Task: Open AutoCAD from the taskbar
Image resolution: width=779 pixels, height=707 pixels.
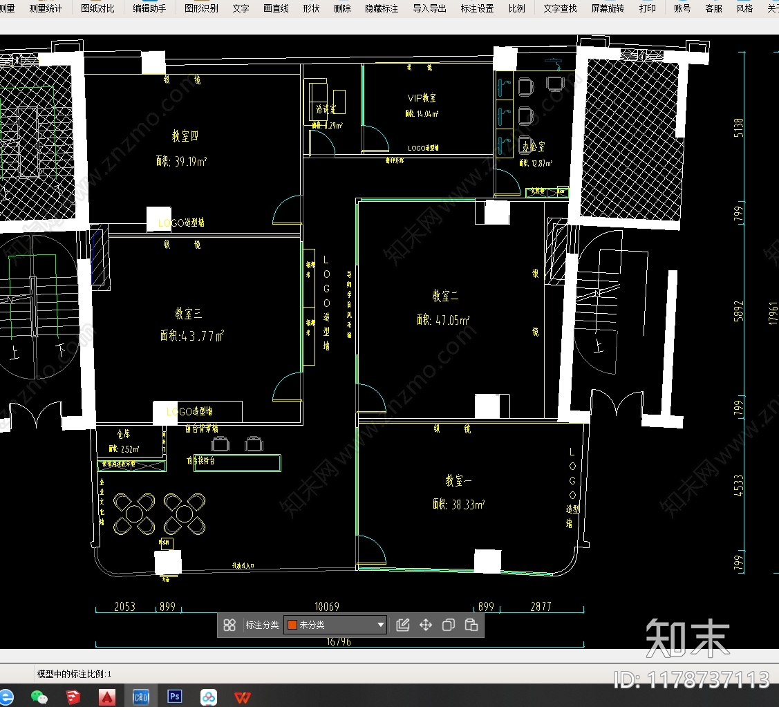Action: pyautogui.click(x=107, y=697)
